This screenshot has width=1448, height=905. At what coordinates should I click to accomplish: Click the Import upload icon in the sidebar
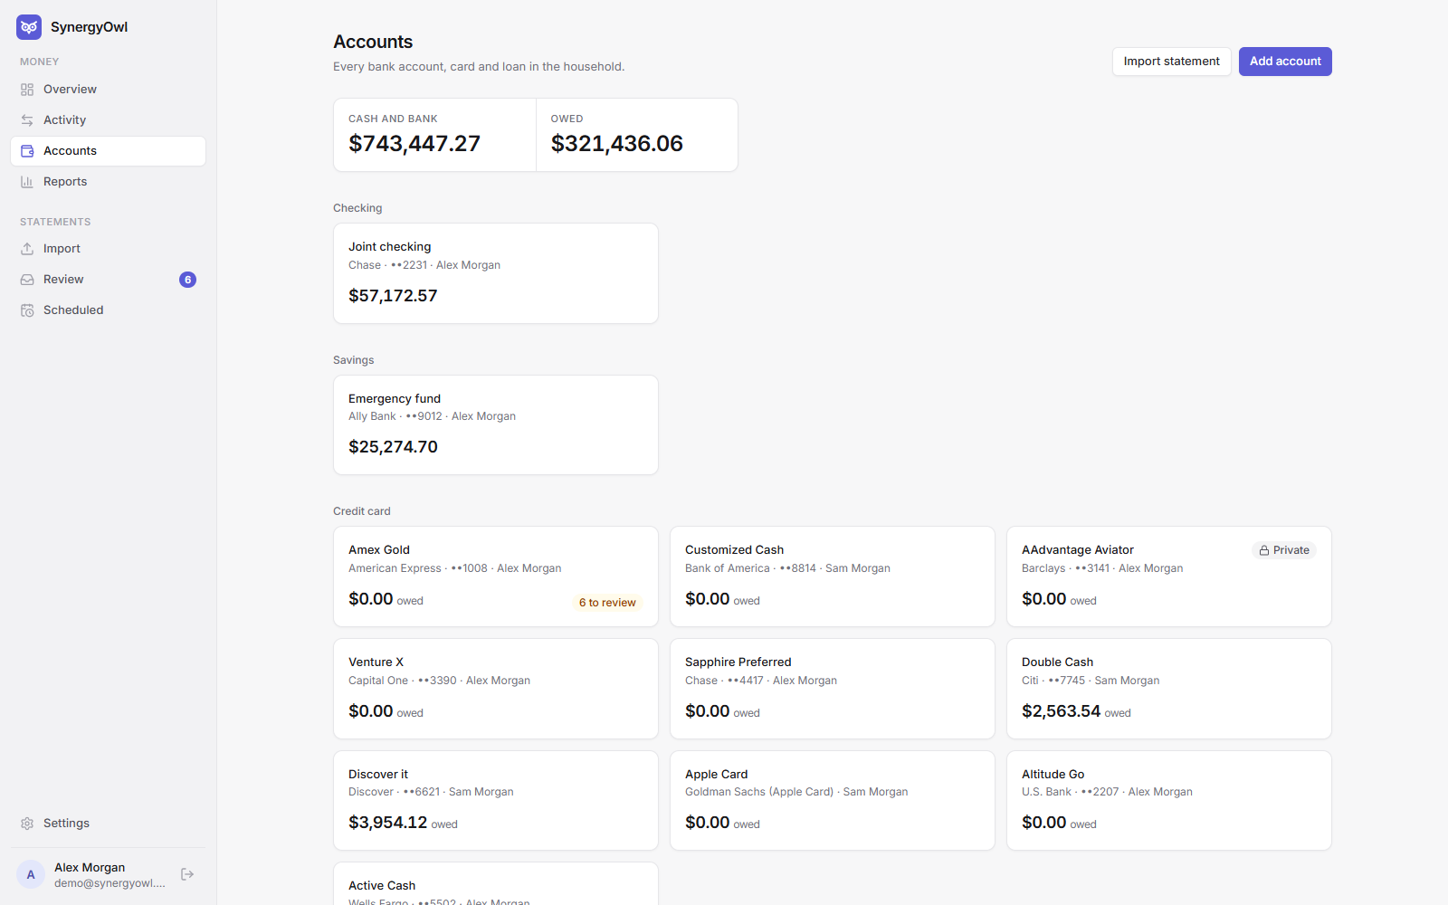tap(27, 249)
